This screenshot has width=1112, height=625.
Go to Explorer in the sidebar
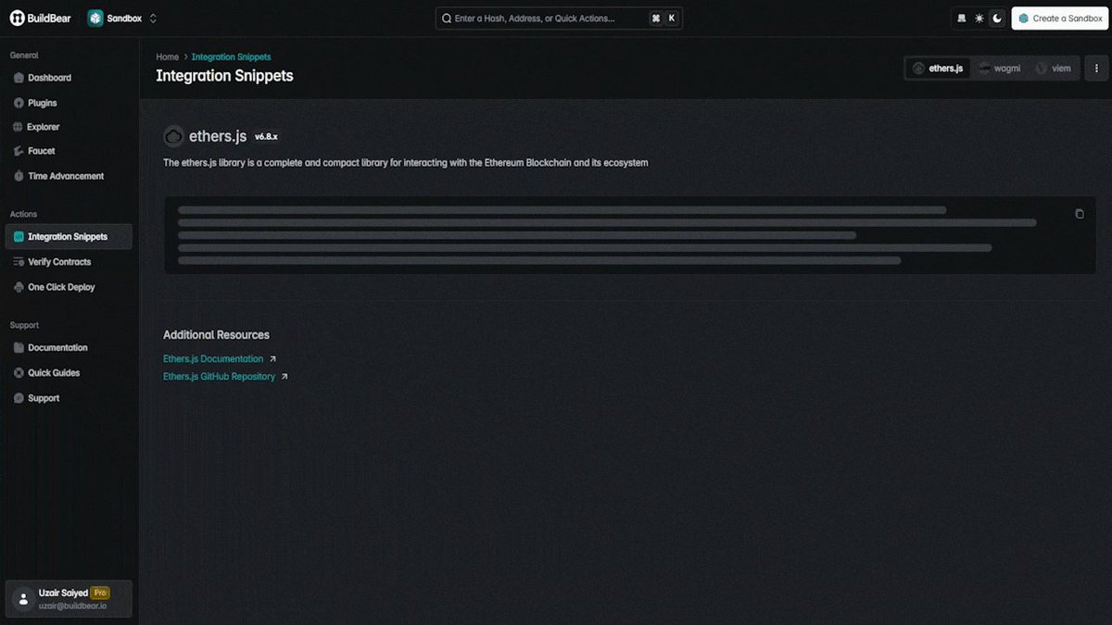pos(69,127)
